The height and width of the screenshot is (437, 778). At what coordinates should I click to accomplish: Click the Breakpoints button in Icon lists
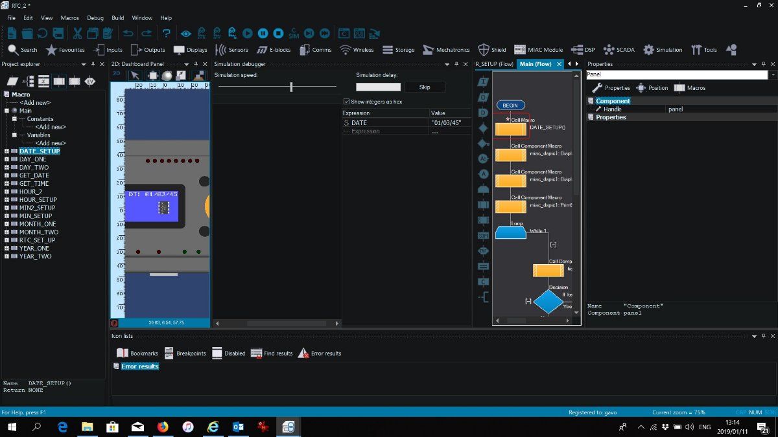click(x=185, y=353)
